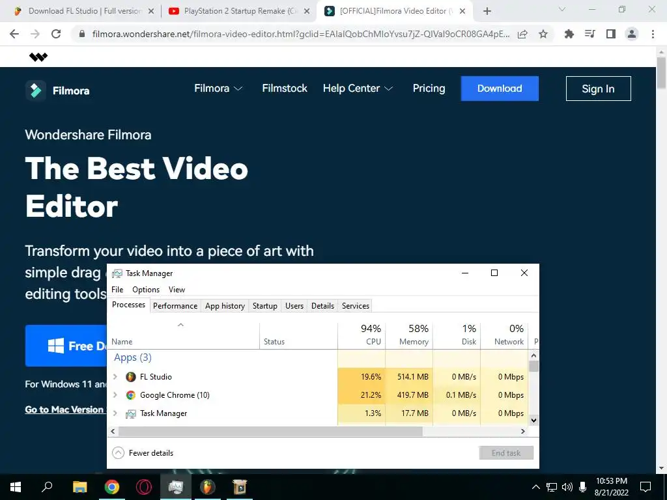Viewport: 667px width, 500px height.
Task: Click the microphone tray icon
Action: click(583, 487)
